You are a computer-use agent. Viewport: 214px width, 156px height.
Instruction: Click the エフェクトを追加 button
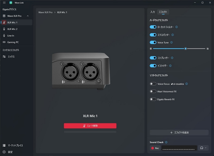pyautogui.click(x=179, y=132)
